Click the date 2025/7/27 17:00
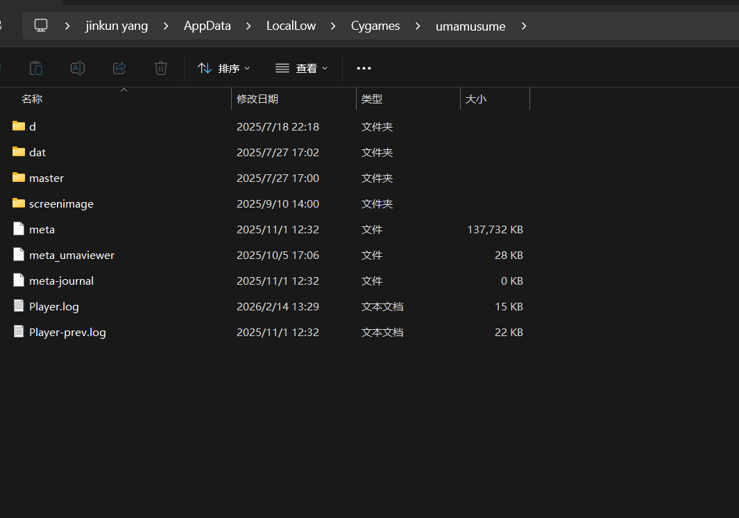 [278, 178]
